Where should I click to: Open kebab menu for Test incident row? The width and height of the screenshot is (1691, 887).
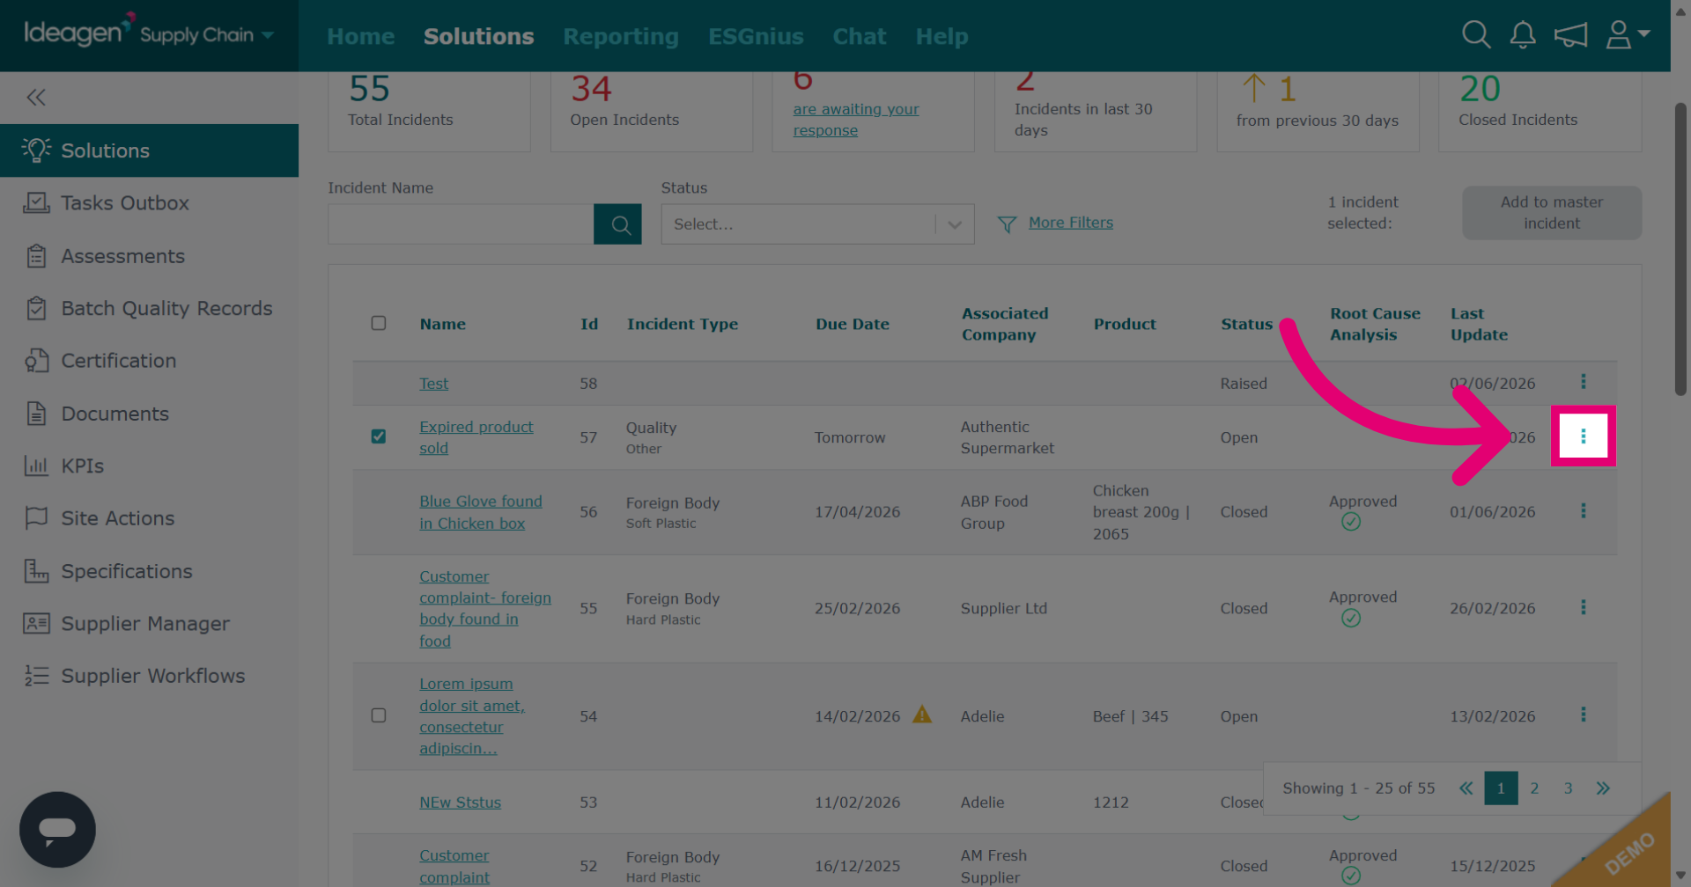pyautogui.click(x=1583, y=382)
